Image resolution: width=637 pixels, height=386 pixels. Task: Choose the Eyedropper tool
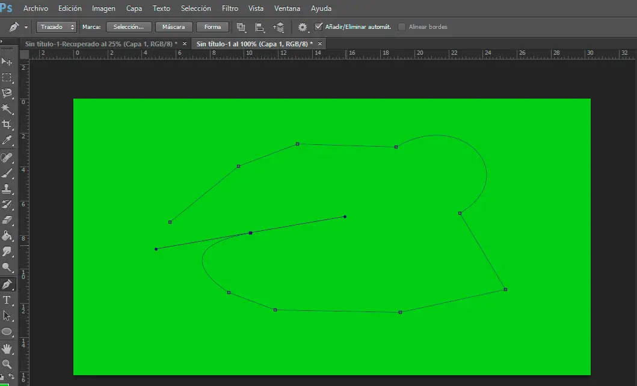point(7,141)
